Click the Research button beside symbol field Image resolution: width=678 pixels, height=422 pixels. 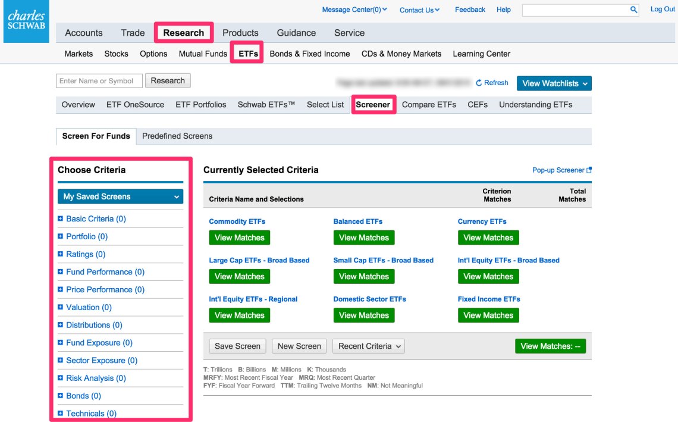pos(168,81)
